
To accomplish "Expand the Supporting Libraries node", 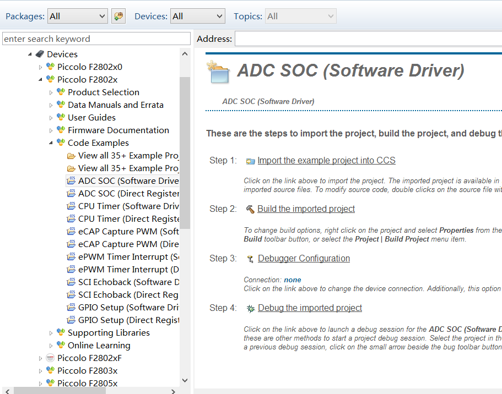I will 51,333.
